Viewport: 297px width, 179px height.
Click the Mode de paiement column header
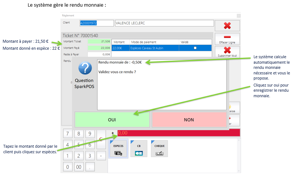pos(144,42)
